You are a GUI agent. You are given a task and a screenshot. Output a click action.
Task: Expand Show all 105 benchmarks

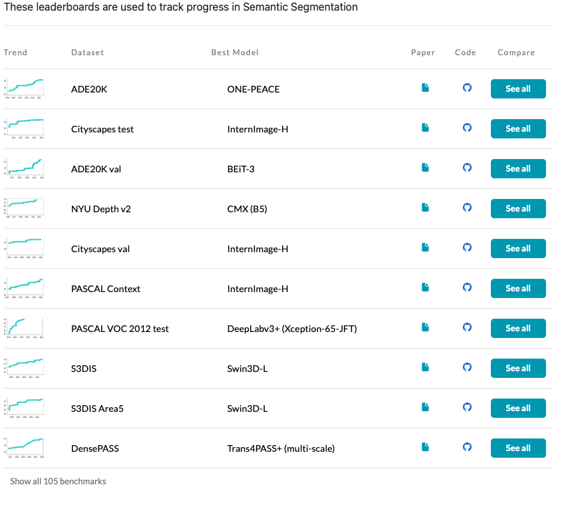pyautogui.click(x=58, y=481)
